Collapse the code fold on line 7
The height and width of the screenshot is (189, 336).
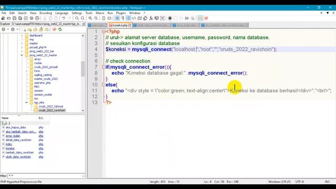point(104,67)
